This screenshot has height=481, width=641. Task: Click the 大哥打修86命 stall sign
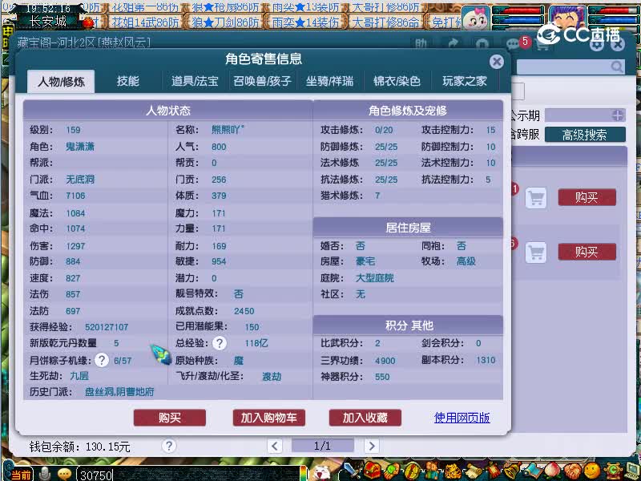click(385, 22)
